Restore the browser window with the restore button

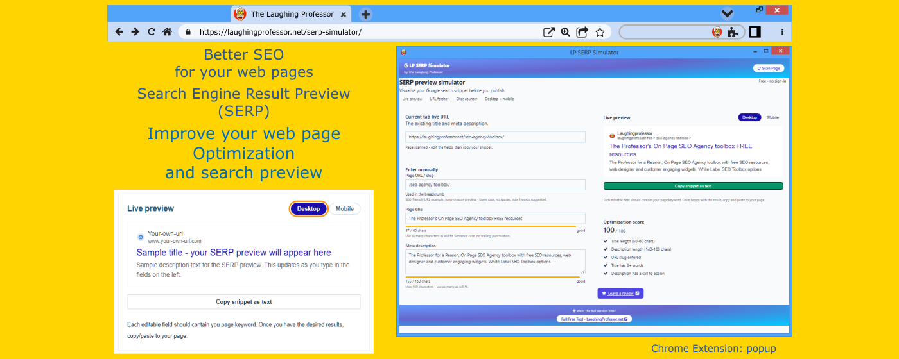760,10
